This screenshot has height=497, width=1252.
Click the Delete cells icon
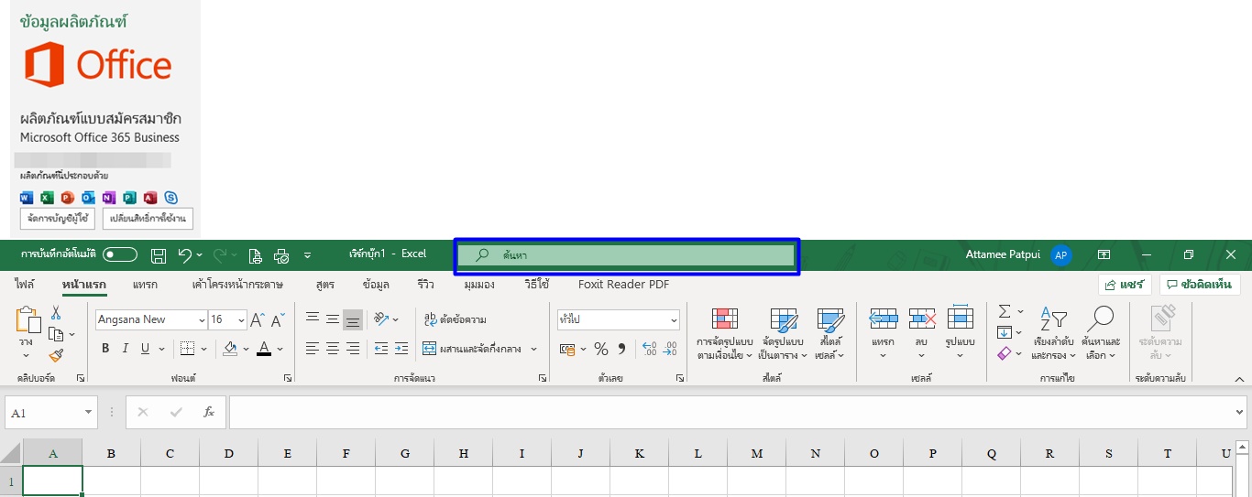[922, 319]
